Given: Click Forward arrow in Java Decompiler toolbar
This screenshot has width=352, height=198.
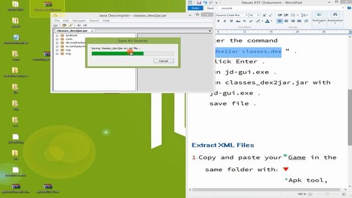Looking at the screenshot, I should click(x=85, y=25).
